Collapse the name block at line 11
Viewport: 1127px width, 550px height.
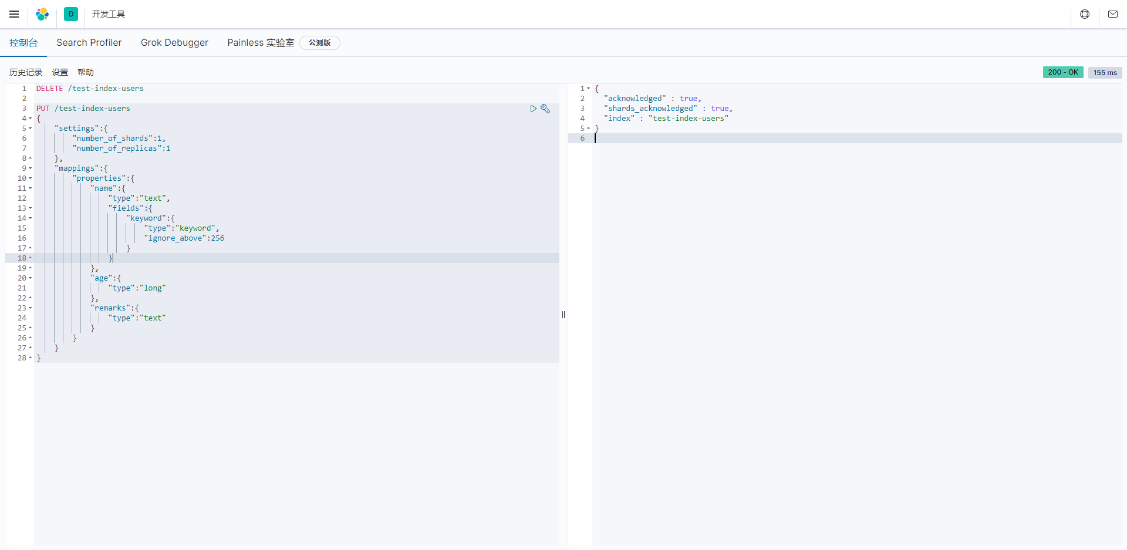tap(31, 188)
